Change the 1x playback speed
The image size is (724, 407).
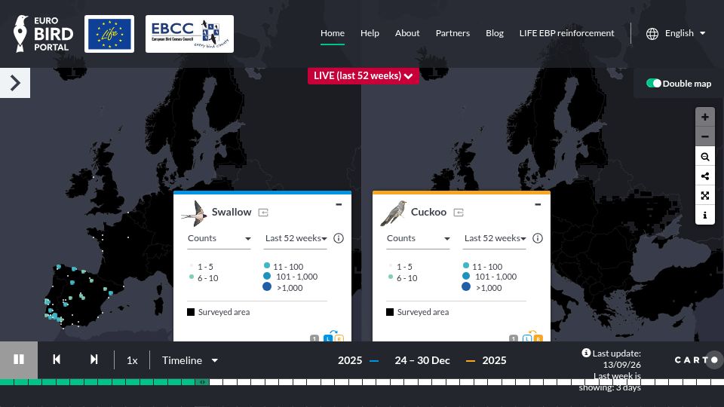click(x=132, y=360)
